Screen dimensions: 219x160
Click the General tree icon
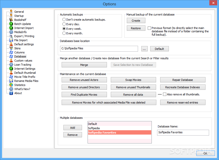coord(11,12)
